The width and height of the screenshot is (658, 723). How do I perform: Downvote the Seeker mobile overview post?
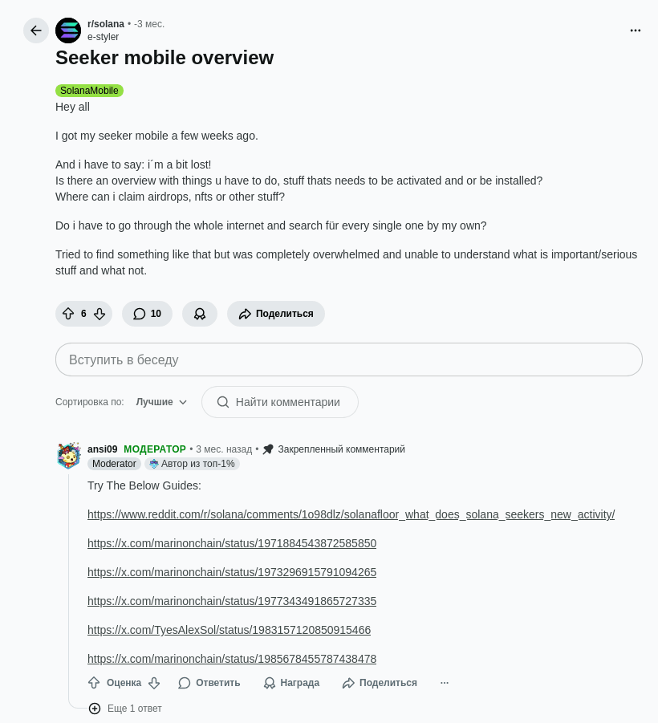100,314
